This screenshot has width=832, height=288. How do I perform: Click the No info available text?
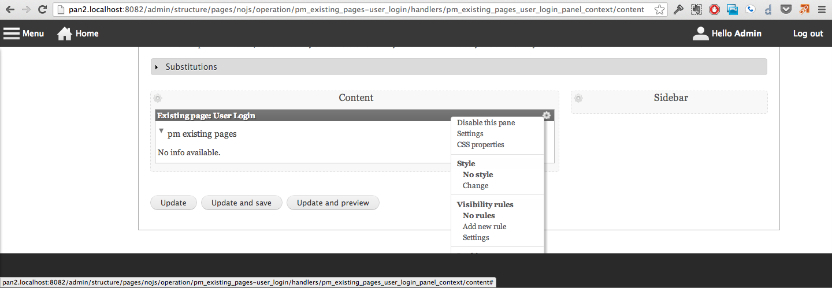[189, 153]
